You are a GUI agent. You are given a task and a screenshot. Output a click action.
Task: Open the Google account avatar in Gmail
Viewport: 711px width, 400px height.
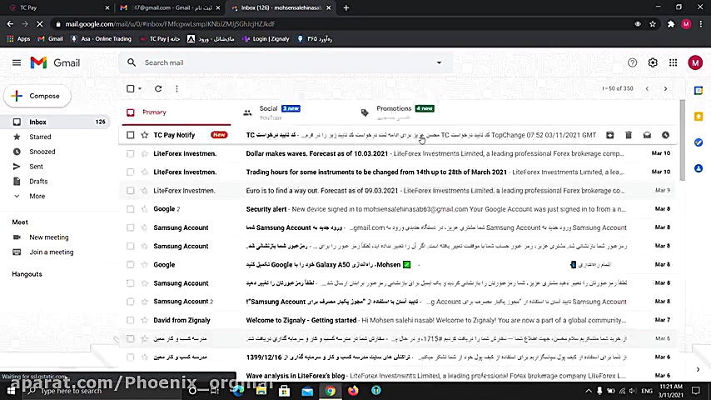pos(694,62)
